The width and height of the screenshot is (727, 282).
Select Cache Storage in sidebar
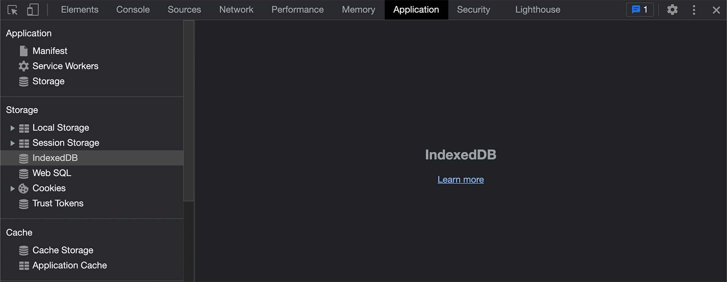point(62,250)
